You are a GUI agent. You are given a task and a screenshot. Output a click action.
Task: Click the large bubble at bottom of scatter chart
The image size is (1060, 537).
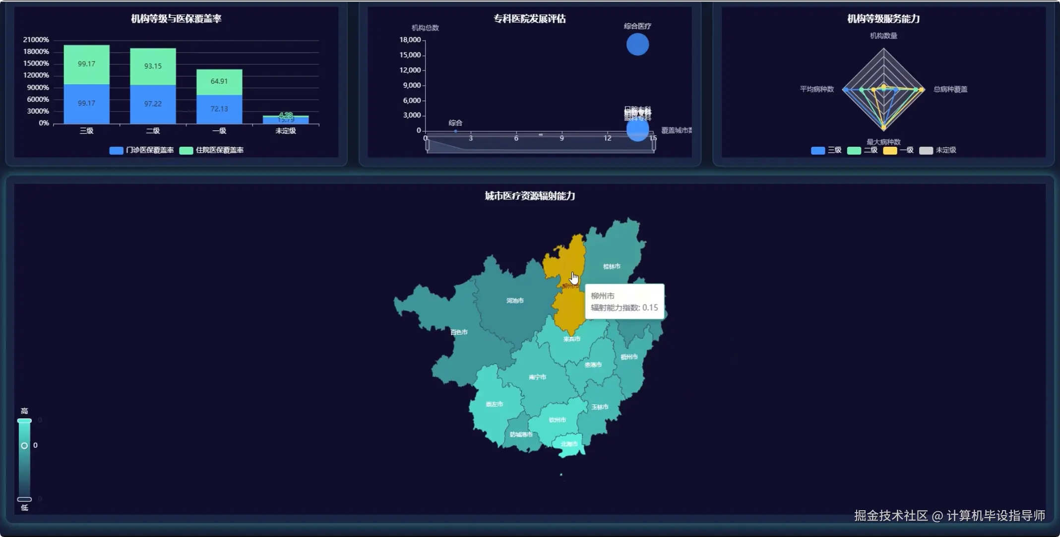[x=637, y=130]
